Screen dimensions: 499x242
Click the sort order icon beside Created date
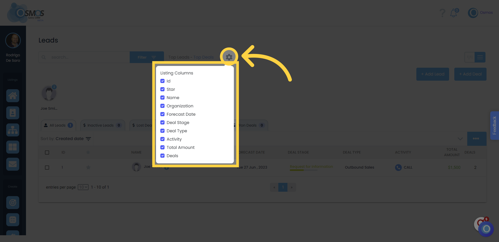point(88,139)
